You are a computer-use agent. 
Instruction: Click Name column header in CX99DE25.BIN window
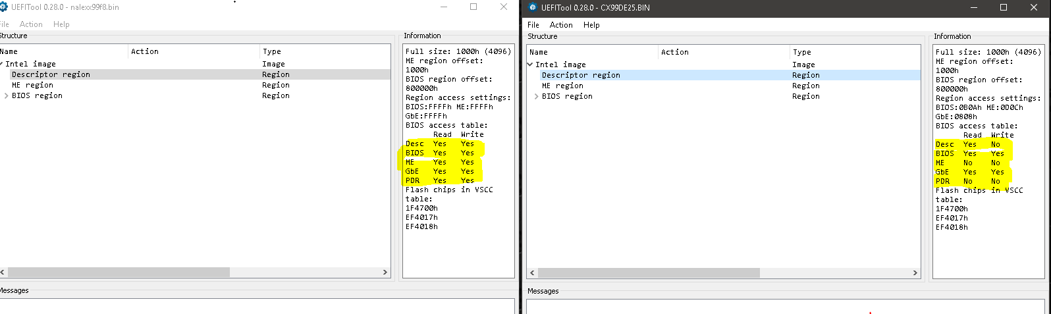click(592, 52)
